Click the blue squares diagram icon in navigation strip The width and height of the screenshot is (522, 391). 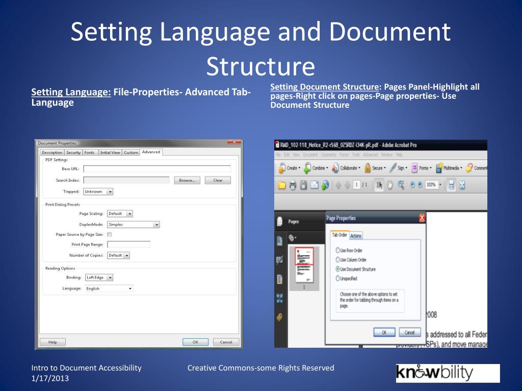point(280,298)
